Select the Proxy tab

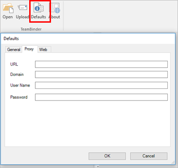[x=29, y=49]
